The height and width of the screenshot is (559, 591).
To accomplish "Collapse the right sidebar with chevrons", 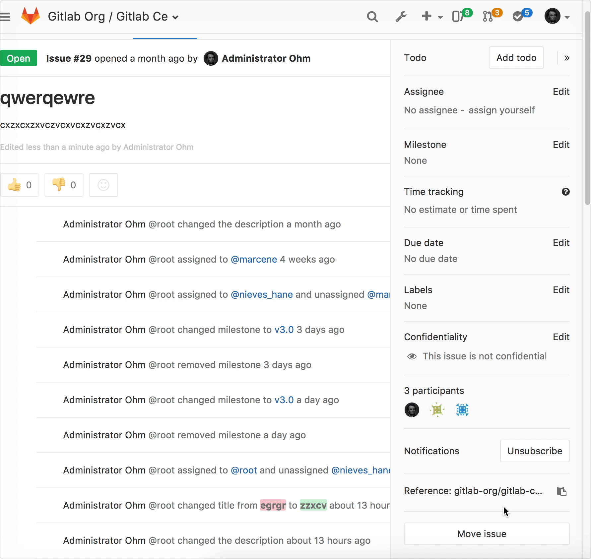I will tap(567, 58).
